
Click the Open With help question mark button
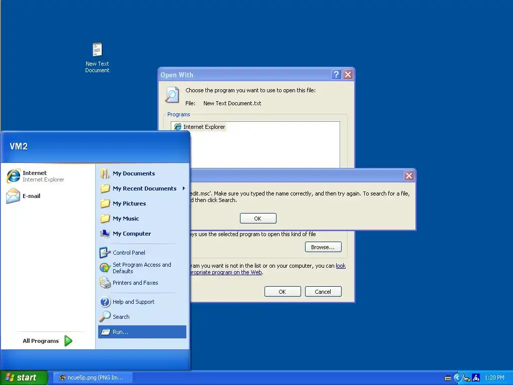336,75
